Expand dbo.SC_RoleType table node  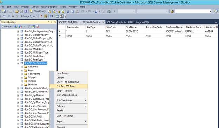tap(18, 60)
